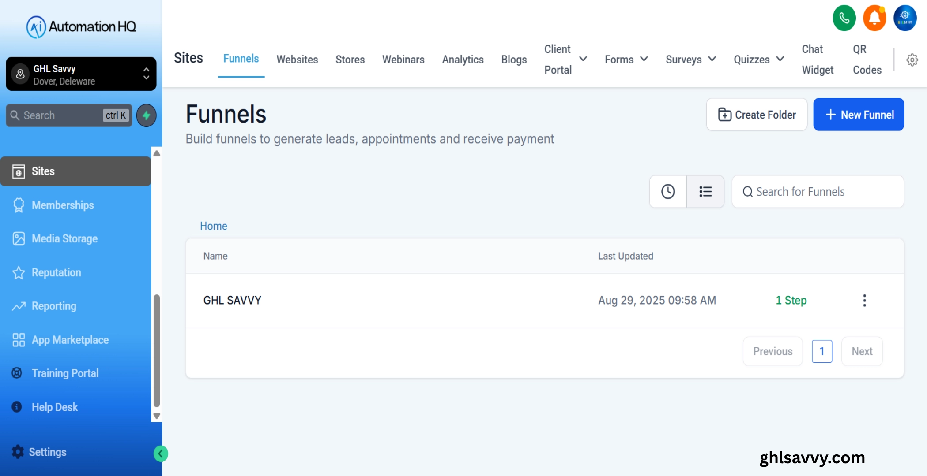Image resolution: width=927 pixels, height=476 pixels.
Task: Switch to the Websites tab
Action: pyautogui.click(x=297, y=59)
